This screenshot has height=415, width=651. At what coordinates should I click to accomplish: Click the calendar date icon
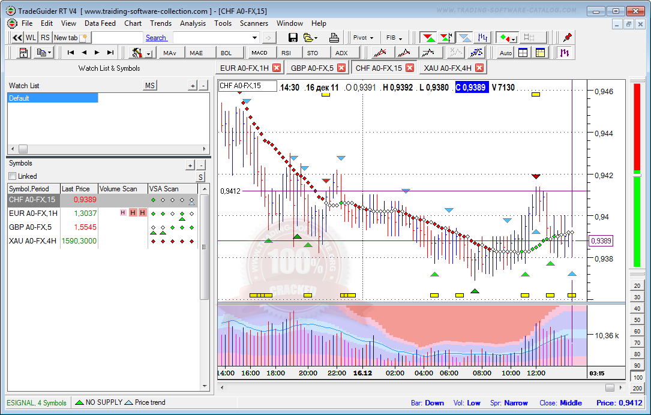click(24, 53)
